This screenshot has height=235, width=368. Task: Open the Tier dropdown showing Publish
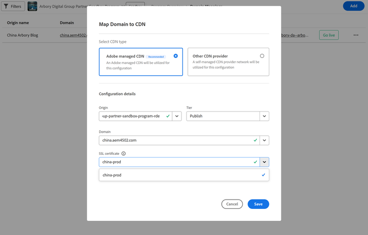(x=228, y=116)
